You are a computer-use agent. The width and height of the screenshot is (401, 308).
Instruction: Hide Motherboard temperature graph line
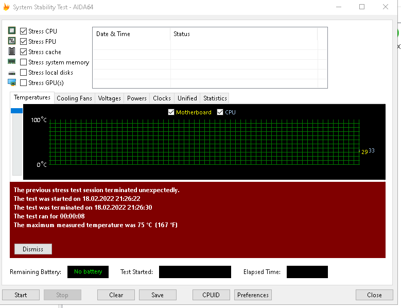[x=171, y=112]
